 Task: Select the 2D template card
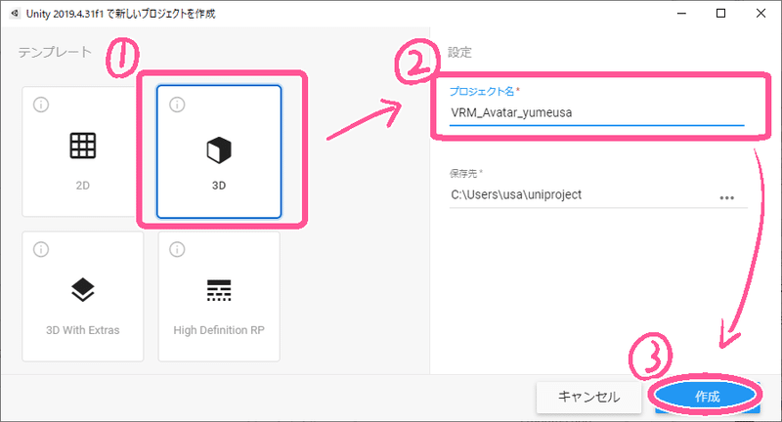(x=82, y=151)
